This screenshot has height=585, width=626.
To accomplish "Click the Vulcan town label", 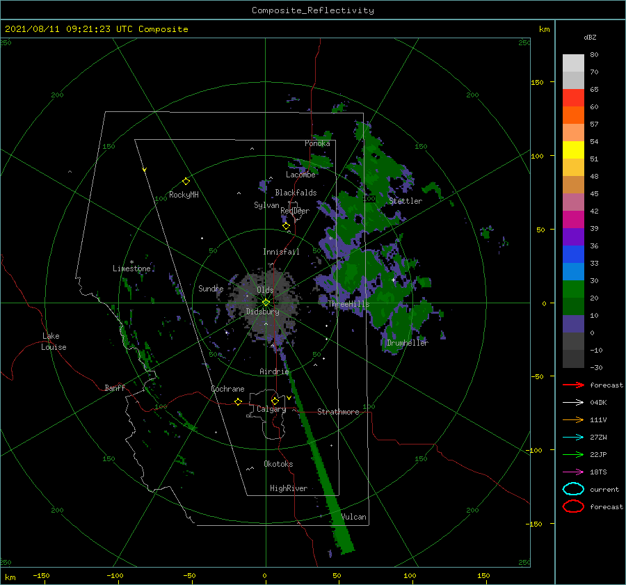I will (x=354, y=517).
